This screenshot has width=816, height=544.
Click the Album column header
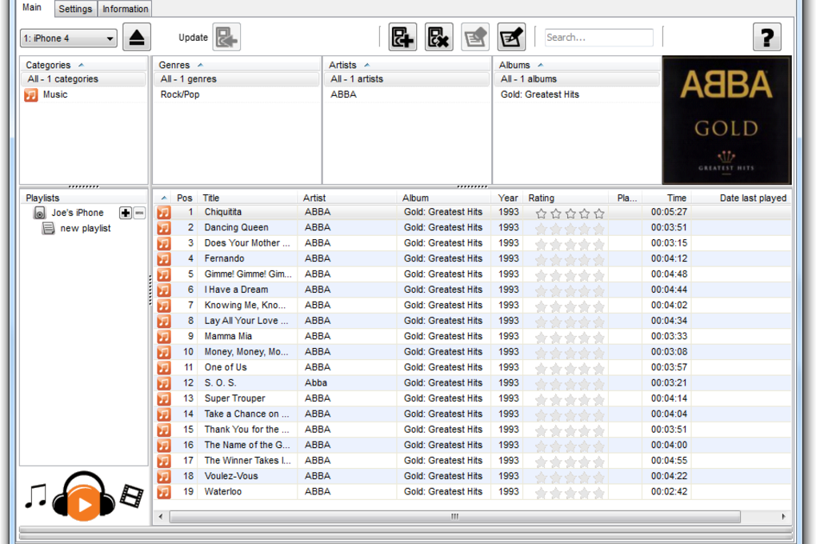point(444,198)
